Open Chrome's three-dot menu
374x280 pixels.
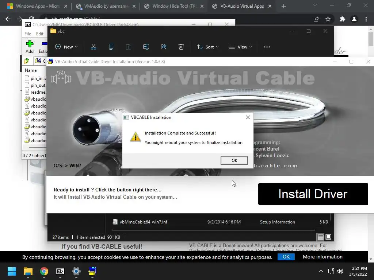(366, 19)
